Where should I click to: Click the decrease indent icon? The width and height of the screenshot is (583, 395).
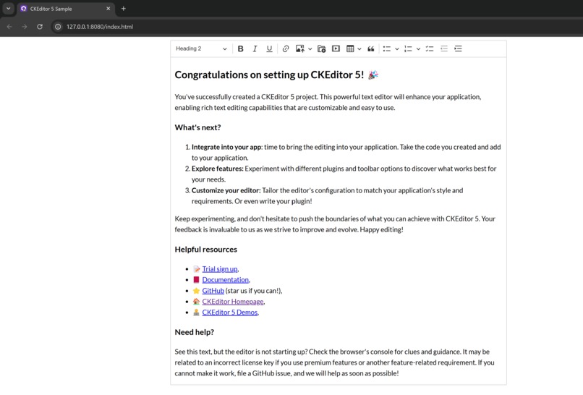pos(444,48)
